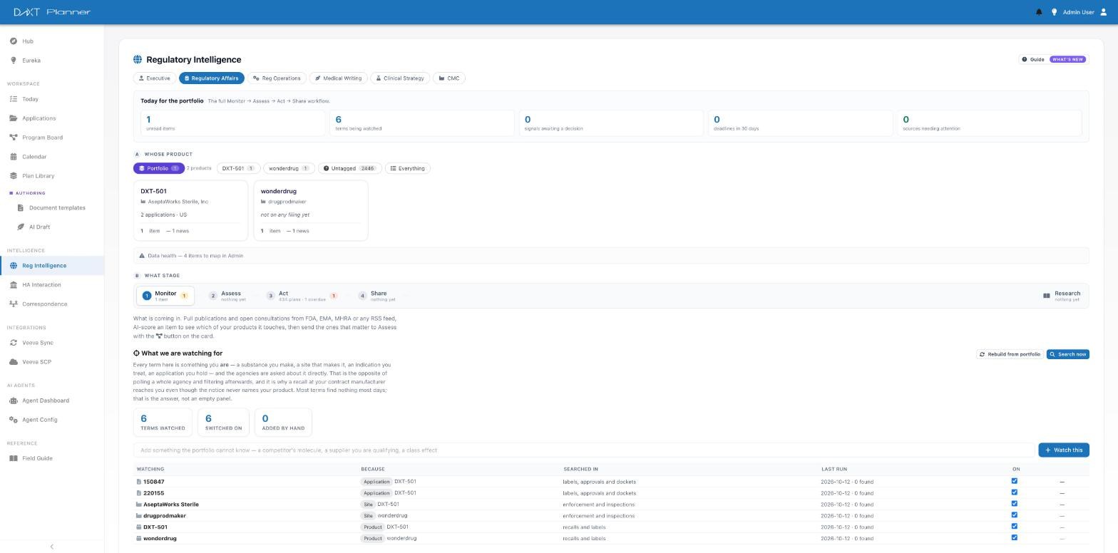Viewport: 1118px width, 553px height.
Task: Turn off the watch term 220155
Action: coord(1014,492)
